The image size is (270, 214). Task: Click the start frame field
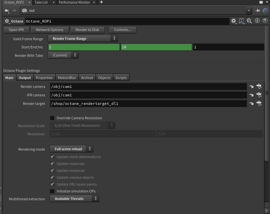[84, 47]
